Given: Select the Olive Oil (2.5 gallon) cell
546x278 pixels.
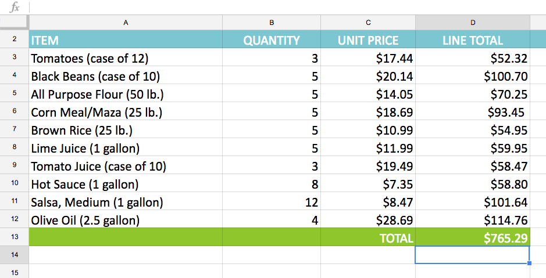Looking at the screenshot, I should 126,220.
